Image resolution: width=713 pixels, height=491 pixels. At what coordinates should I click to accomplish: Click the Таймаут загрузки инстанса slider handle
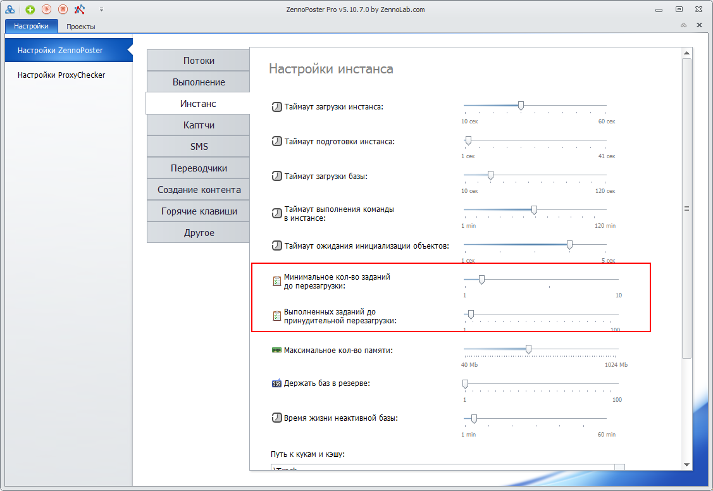point(521,106)
